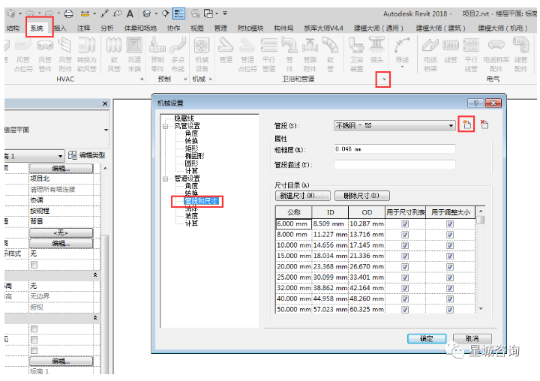The height and width of the screenshot is (381, 540).
Task: Select the 卫浴装置 tool icon
Action: (x=356, y=55)
